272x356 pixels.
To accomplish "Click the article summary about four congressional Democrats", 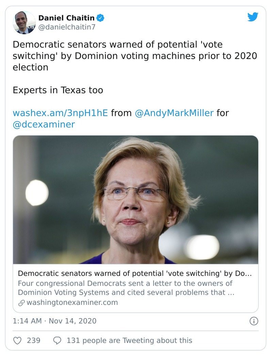I will (126, 288).
